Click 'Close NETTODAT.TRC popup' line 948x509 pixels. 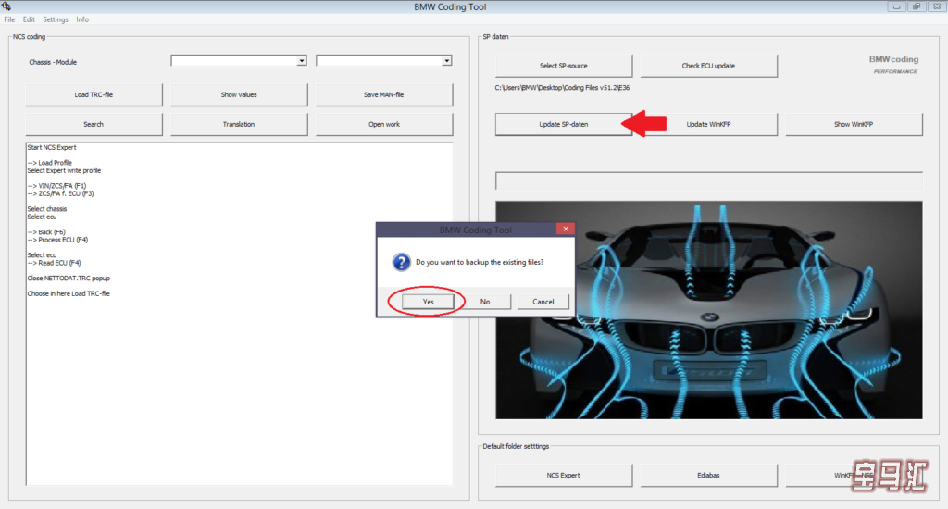tap(69, 279)
